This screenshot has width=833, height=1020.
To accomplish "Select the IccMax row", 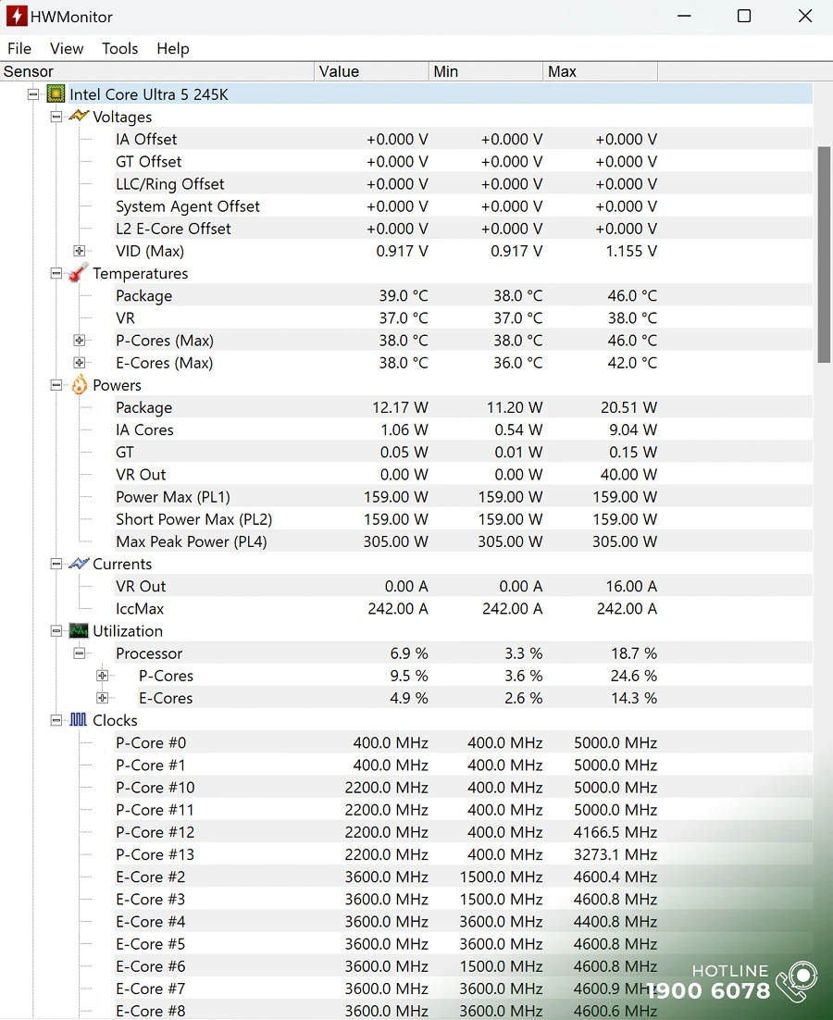I will tap(463, 608).
